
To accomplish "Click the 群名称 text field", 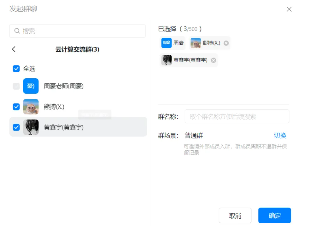I will tap(237, 117).
